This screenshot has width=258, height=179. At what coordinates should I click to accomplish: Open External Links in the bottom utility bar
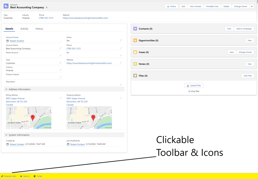click(x=9, y=176)
